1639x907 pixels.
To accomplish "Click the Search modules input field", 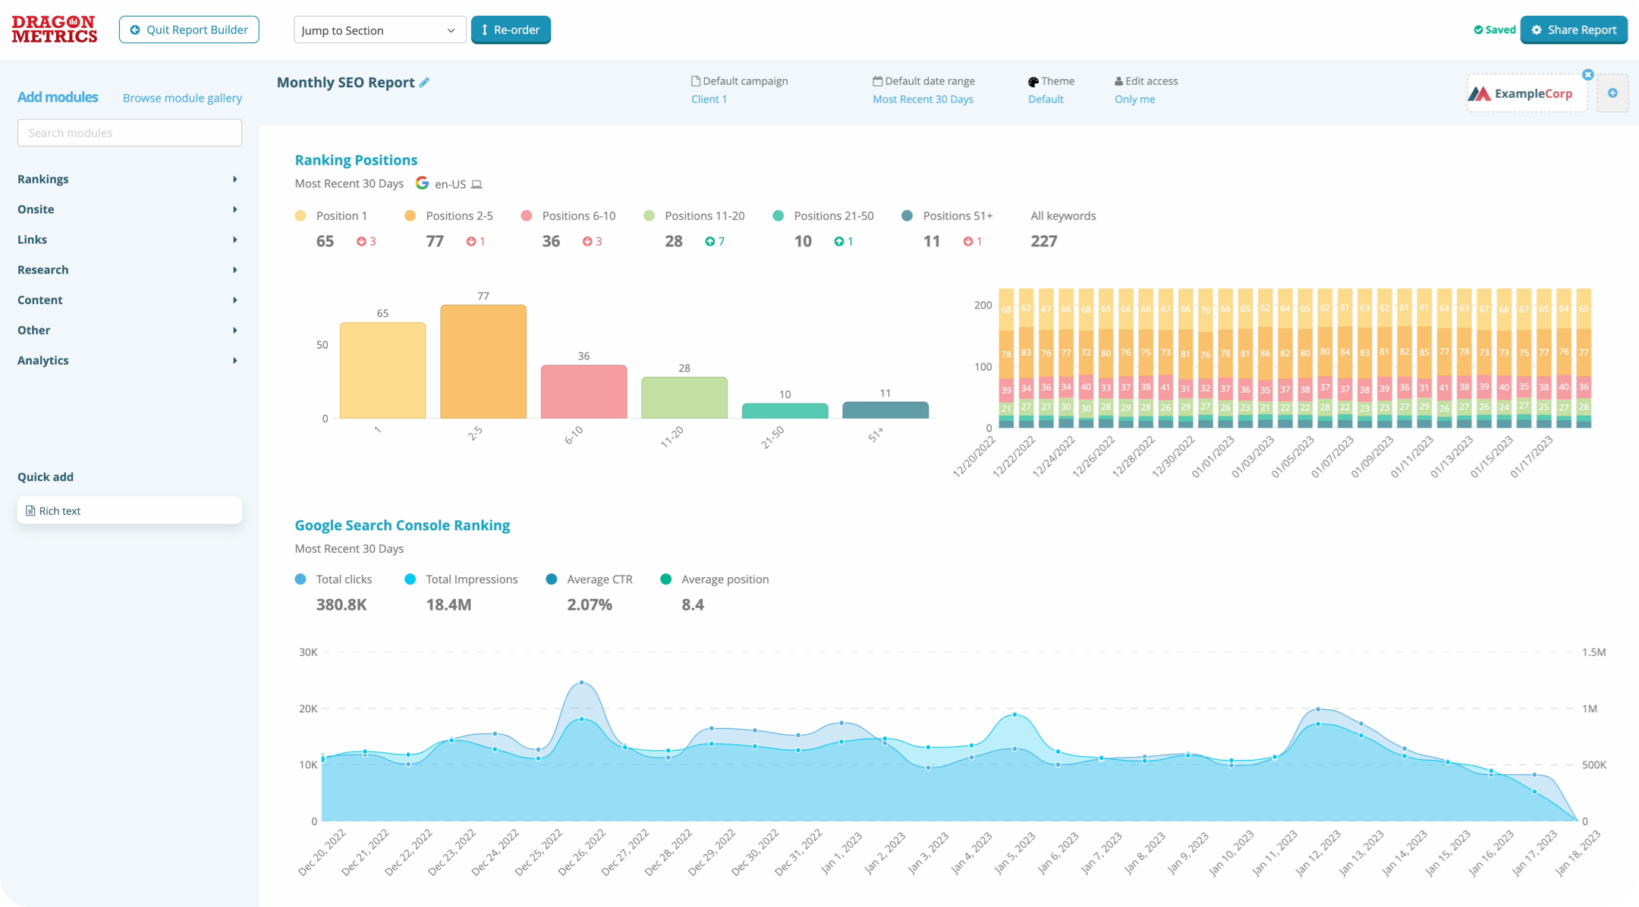I will click(129, 133).
